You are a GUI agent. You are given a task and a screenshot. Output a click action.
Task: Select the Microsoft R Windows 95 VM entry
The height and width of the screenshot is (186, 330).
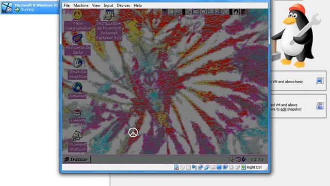30,7
